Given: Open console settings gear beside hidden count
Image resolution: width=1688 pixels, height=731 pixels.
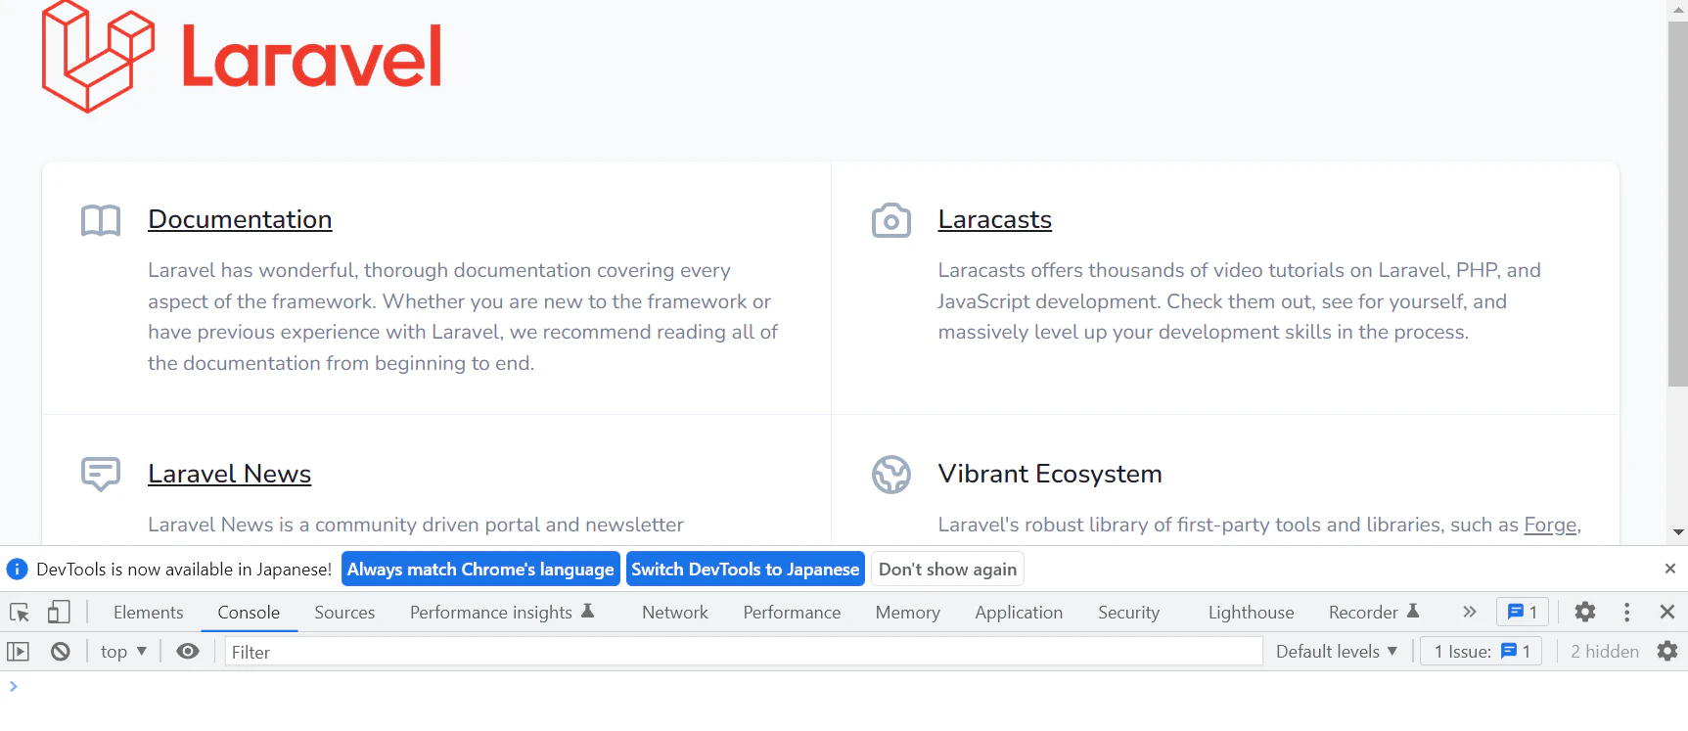Looking at the screenshot, I should click(1667, 652).
